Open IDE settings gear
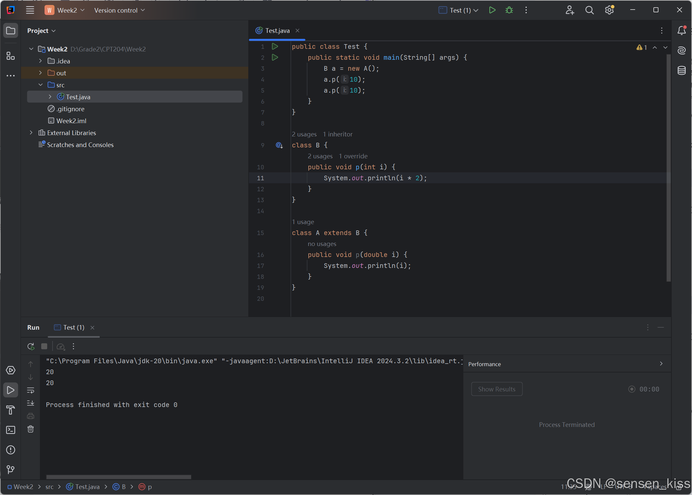 609,10
